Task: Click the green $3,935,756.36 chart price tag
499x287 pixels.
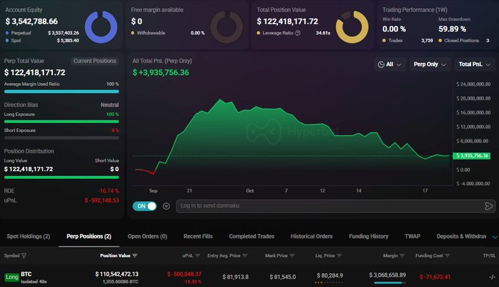Action: 472,156
